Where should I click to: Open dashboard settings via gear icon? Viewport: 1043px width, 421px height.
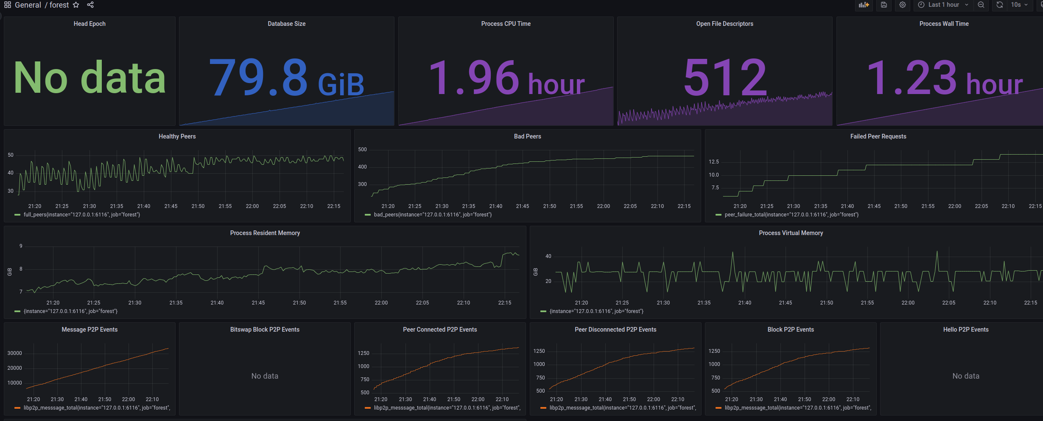[902, 6]
